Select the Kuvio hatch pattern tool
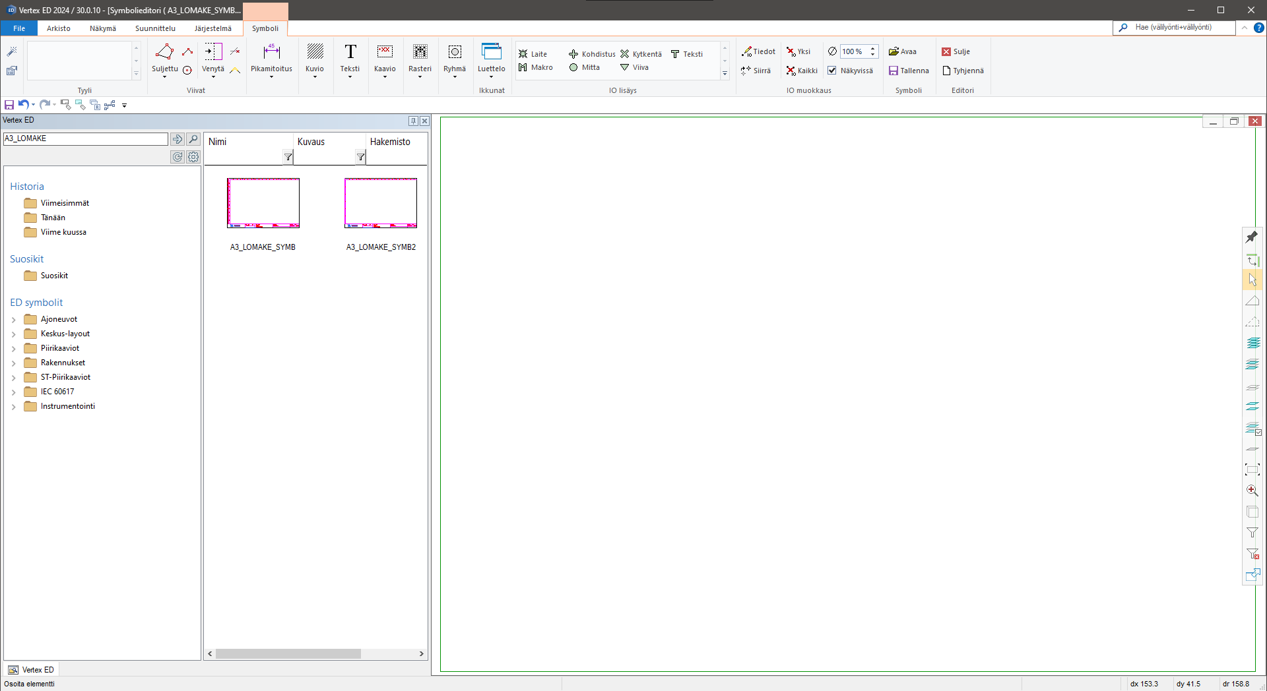The height and width of the screenshot is (691, 1267). pos(315,53)
